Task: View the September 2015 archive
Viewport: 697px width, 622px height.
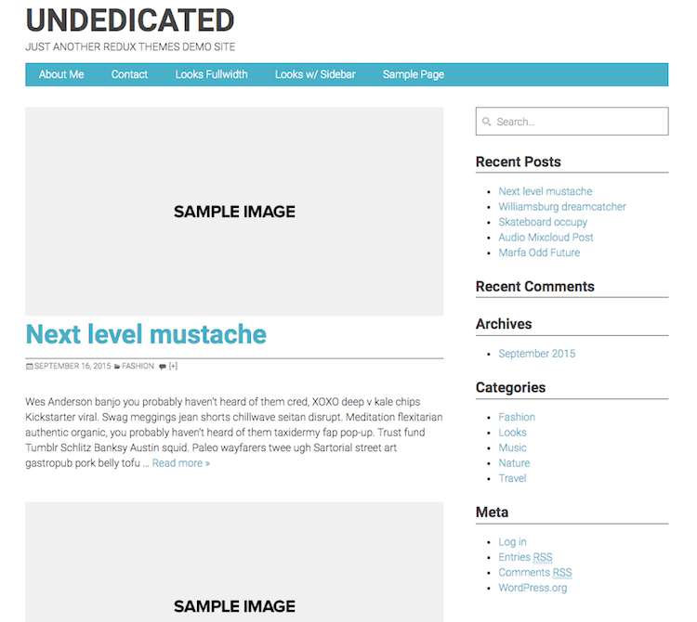Action: click(536, 354)
